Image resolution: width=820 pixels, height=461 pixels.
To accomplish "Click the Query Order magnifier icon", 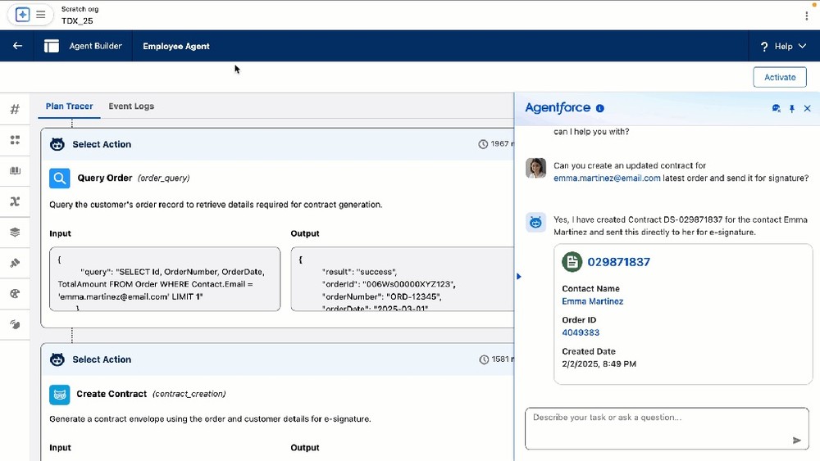I will [59, 178].
